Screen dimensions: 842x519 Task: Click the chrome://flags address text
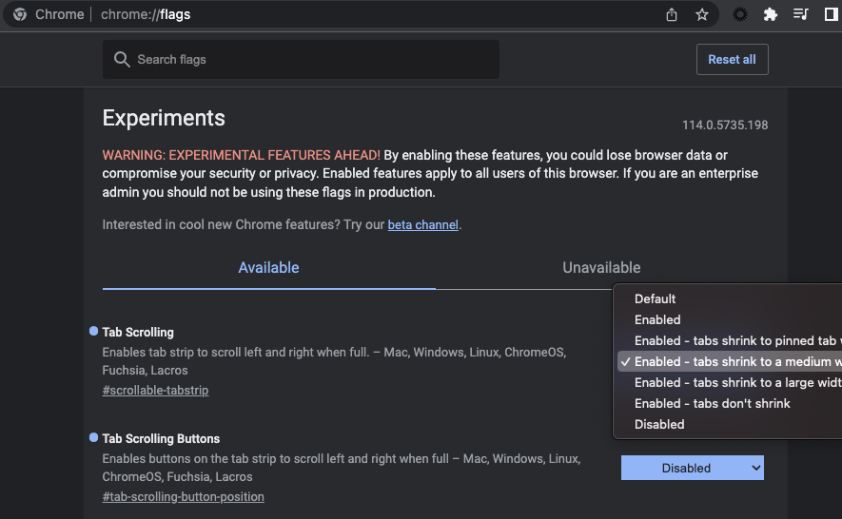pos(146,14)
